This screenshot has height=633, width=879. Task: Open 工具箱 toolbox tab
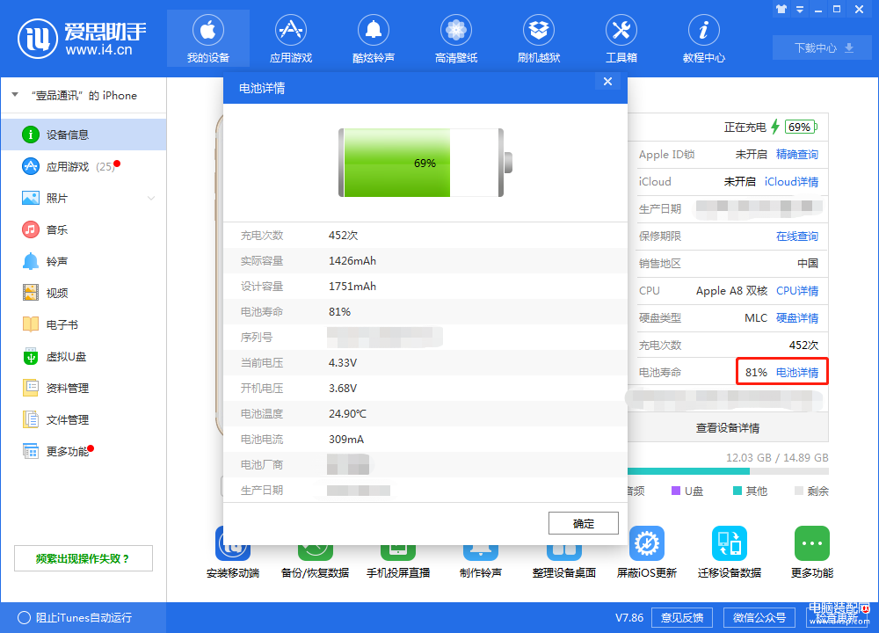tap(621, 39)
